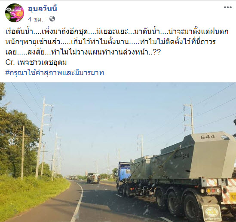Image resolution: width=236 pixels, height=222 pixels.
Task: Click the Cr. เพจชาวเดชอุดม credit line
Action: 36,62
